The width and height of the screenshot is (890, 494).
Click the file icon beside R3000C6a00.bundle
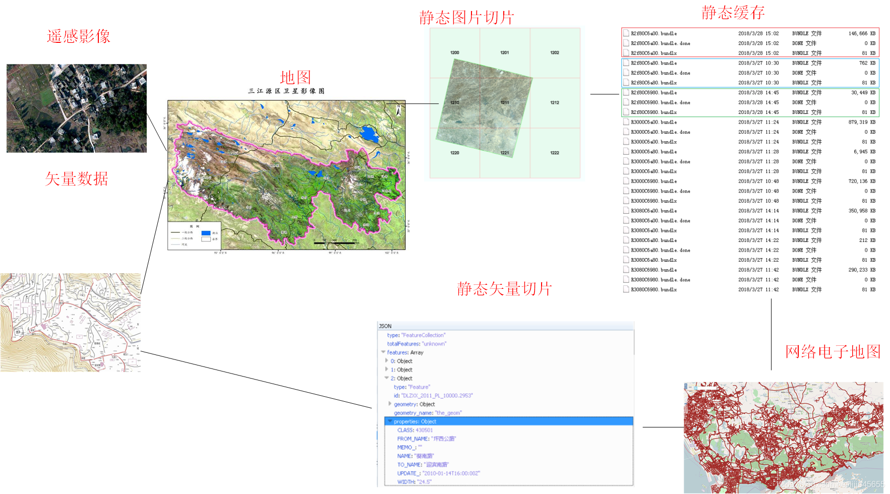click(625, 121)
